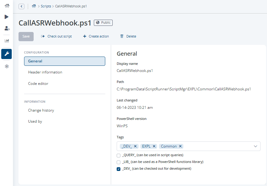Open the Header information section
Screen dimensions: 267x186
point(45,72)
